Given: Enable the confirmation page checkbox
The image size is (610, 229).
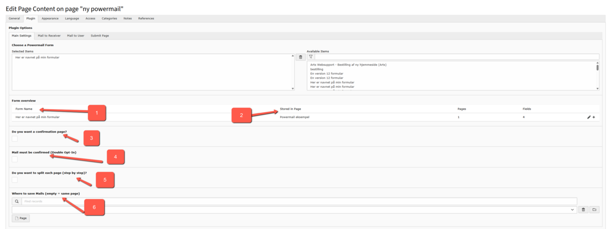Looking at the screenshot, I should point(15,139).
